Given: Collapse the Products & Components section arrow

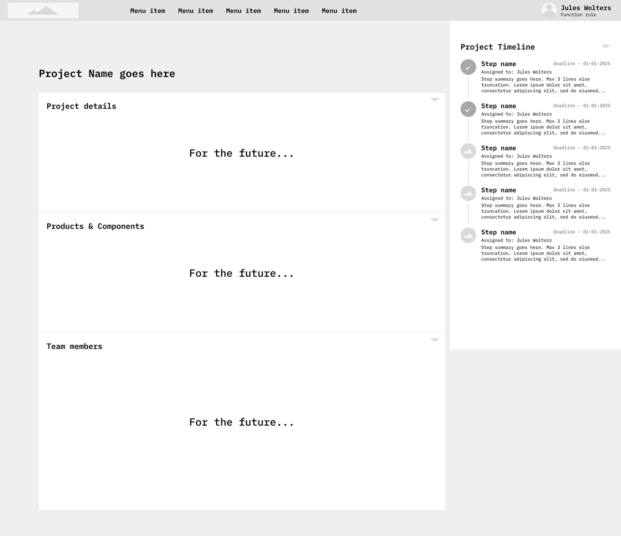Looking at the screenshot, I should click(x=435, y=220).
